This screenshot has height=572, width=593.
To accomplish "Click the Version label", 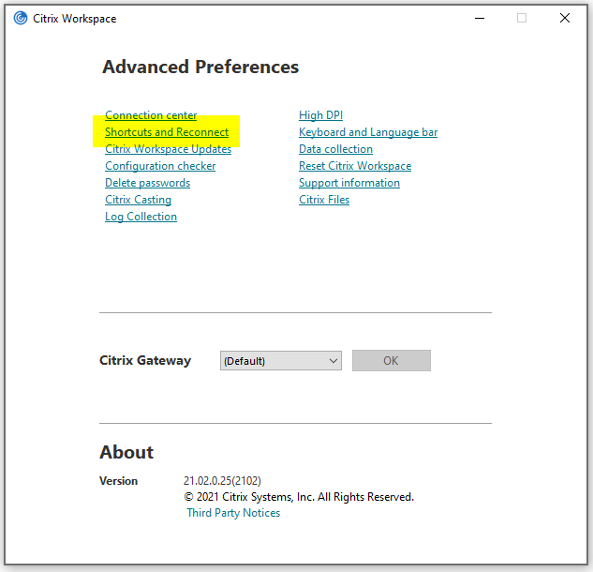I will click(x=118, y=481).
